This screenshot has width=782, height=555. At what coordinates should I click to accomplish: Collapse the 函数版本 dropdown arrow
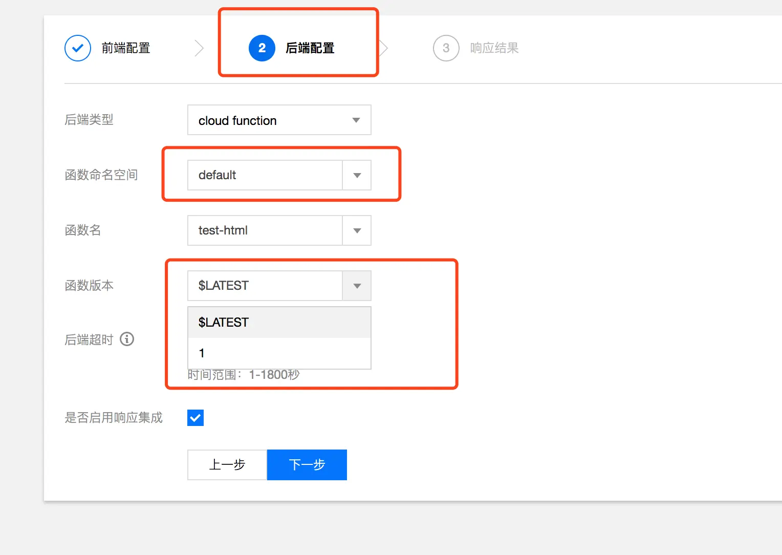tap(357, 286)
